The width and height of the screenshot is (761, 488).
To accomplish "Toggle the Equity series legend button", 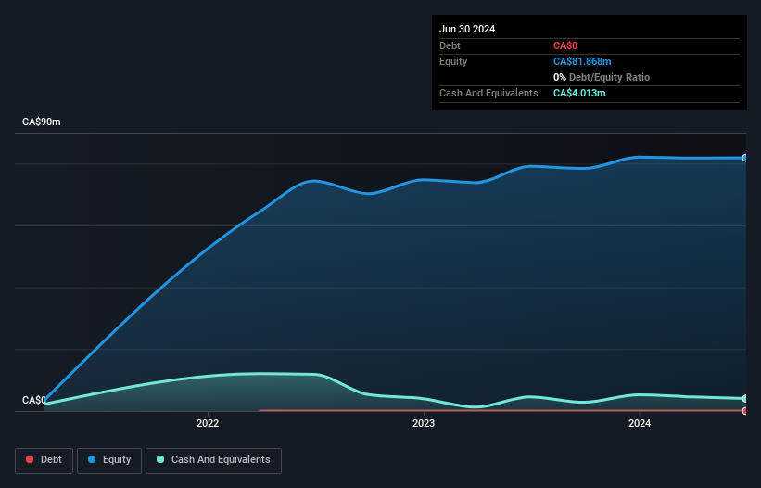I will click(x=109, y=460).
